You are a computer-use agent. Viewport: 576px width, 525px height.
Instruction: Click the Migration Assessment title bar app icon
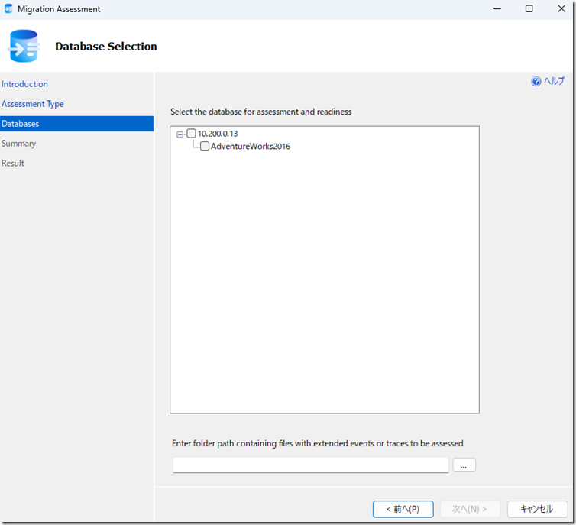[9, 9]
